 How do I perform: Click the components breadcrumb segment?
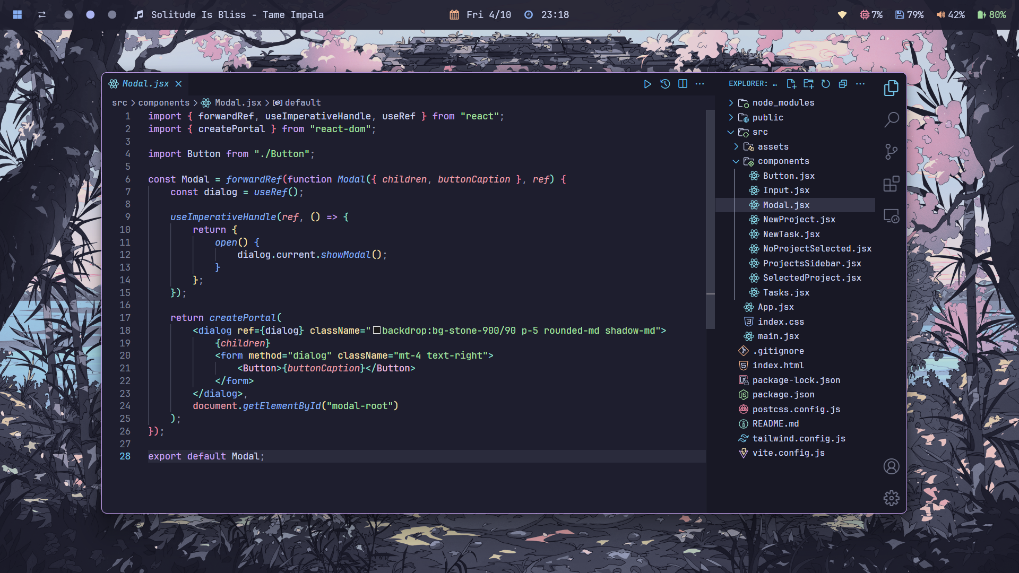[163, 103]
